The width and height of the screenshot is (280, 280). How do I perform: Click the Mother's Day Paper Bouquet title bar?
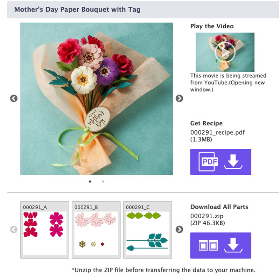coord(143,10)
